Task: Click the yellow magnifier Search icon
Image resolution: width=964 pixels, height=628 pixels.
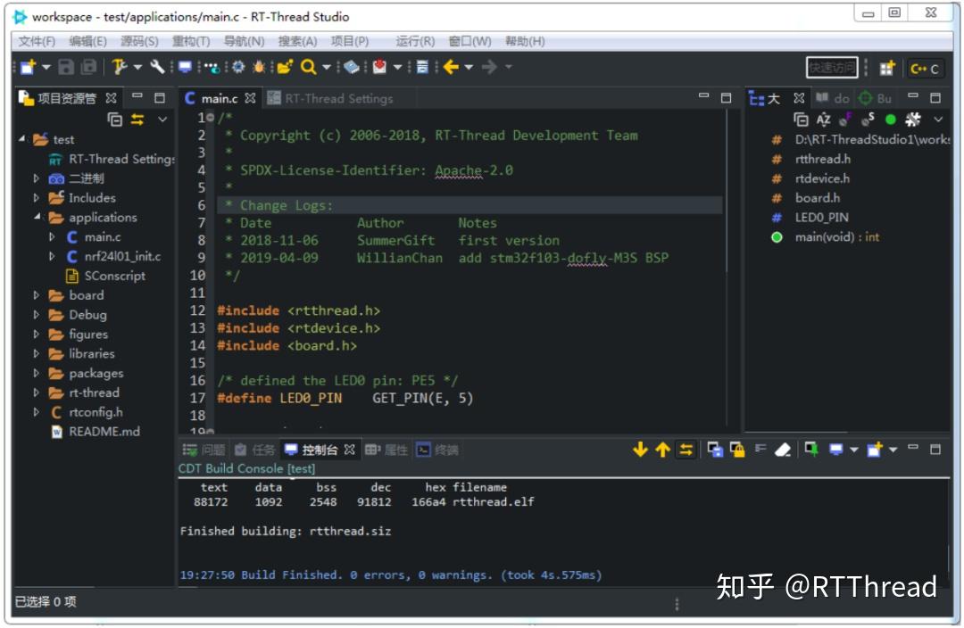Action: coord(308,67)
